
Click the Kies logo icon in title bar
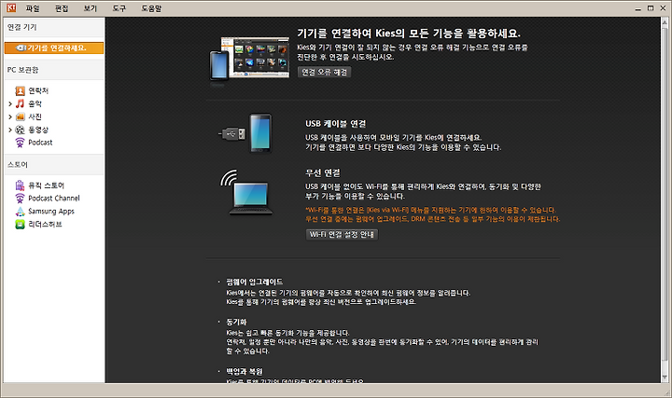click(x=10, y=7)
